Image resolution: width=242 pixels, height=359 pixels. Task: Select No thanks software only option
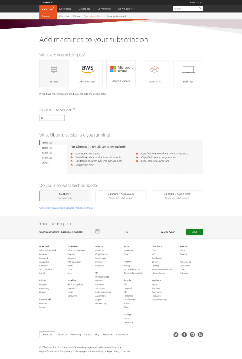coord(65,196)
